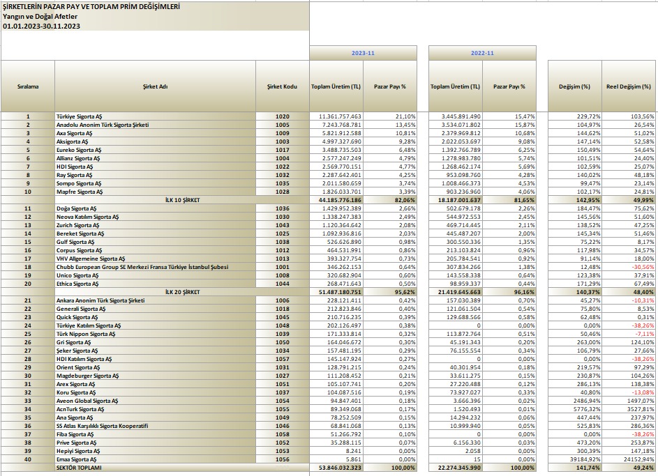Screen dimensions: 658x476
Task: Select the 'Türkiye Sigorta AŞ' company cell
Action: click(x=156, y=116)
